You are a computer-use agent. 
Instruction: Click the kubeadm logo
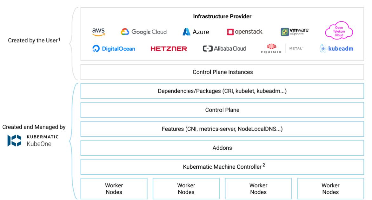coord(336,48)
